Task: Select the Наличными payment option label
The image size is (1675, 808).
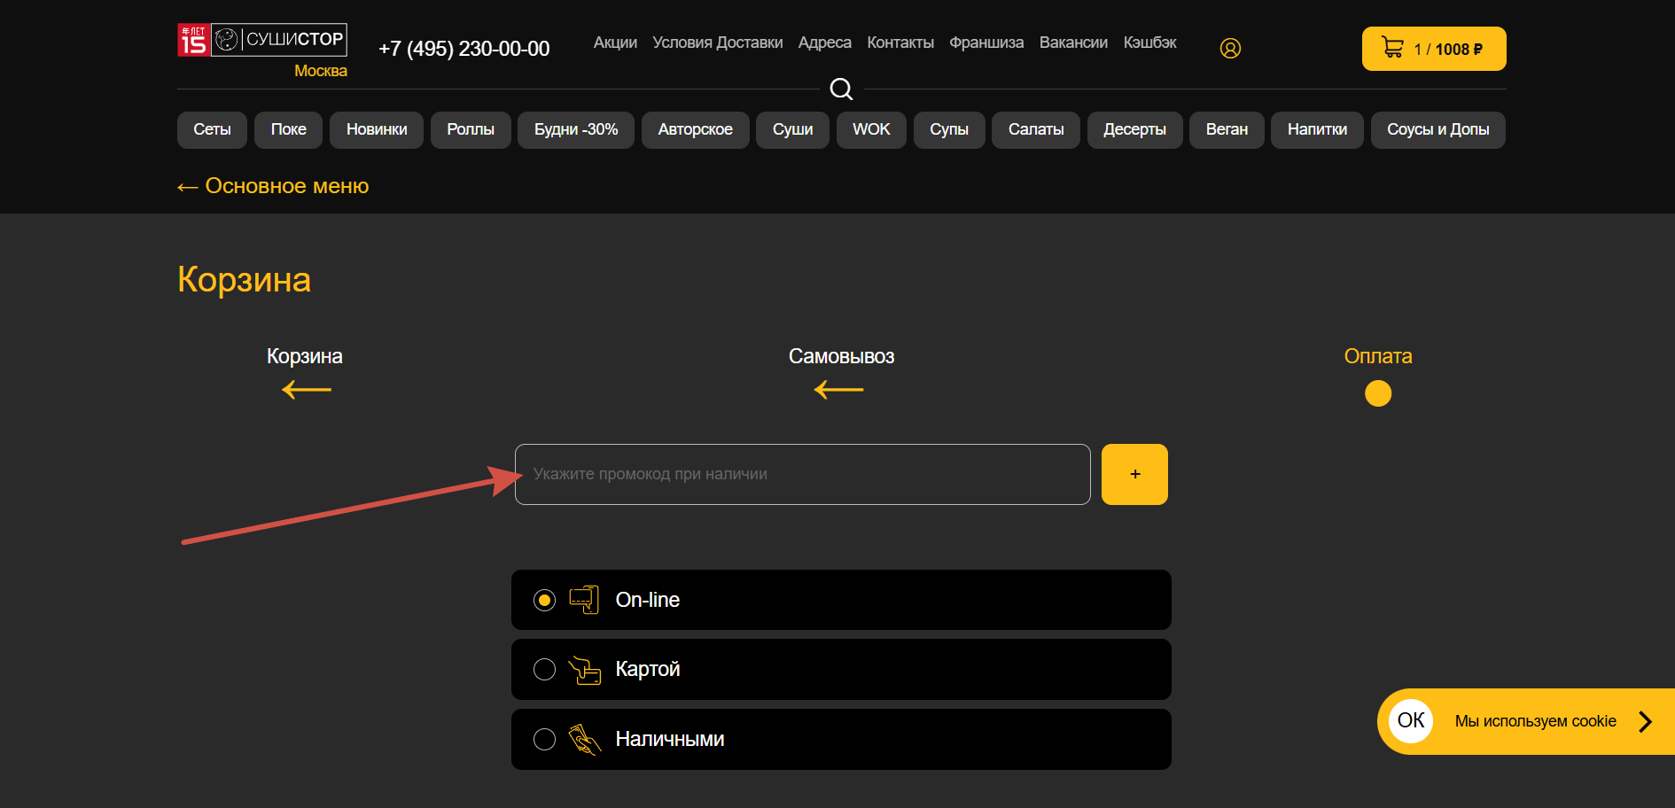Action: (x=670, y=739)
